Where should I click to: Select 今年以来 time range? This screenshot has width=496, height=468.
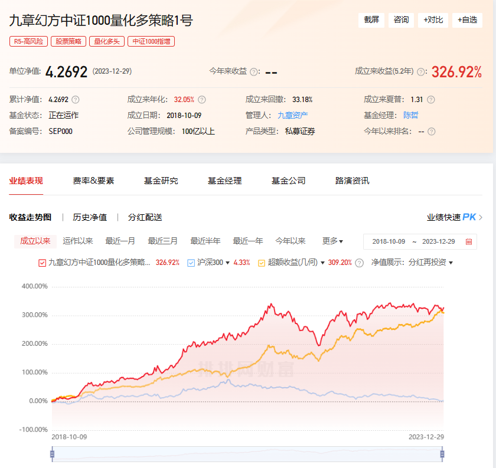pyautogui.click(x=291, y=241)
